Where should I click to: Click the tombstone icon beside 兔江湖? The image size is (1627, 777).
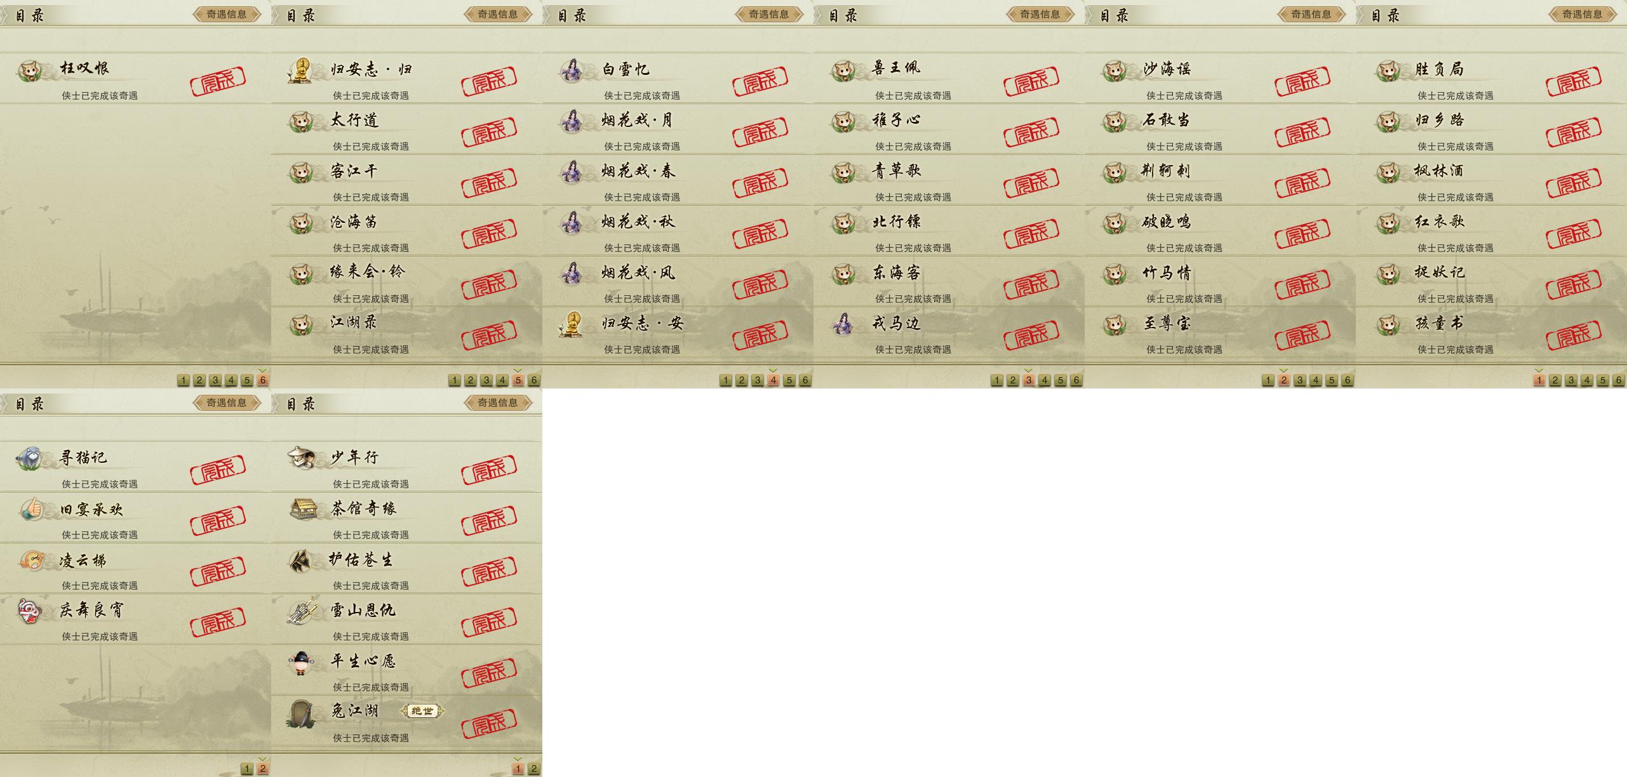301,713
